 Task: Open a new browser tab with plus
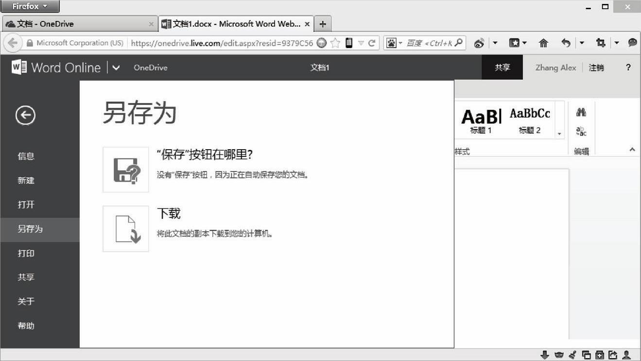(323, 24)
